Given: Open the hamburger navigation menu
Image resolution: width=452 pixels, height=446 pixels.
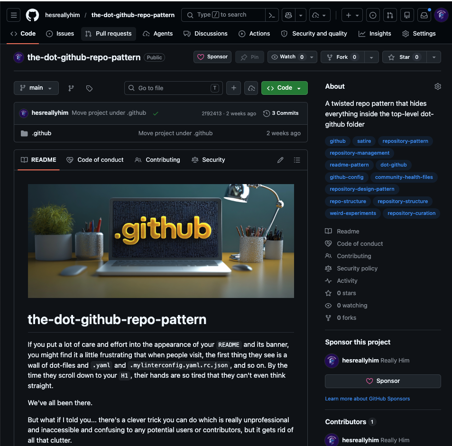Looking at the screenshot, I should [14, 15].
